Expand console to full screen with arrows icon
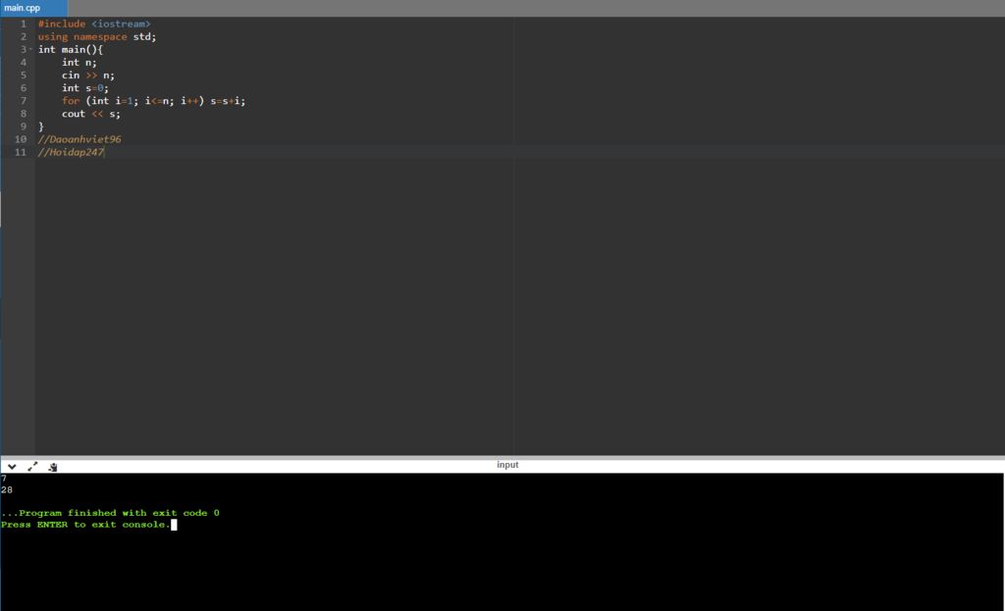This screenshot has height=611, width=1005. pyautogui.click(x=32, y=466)
